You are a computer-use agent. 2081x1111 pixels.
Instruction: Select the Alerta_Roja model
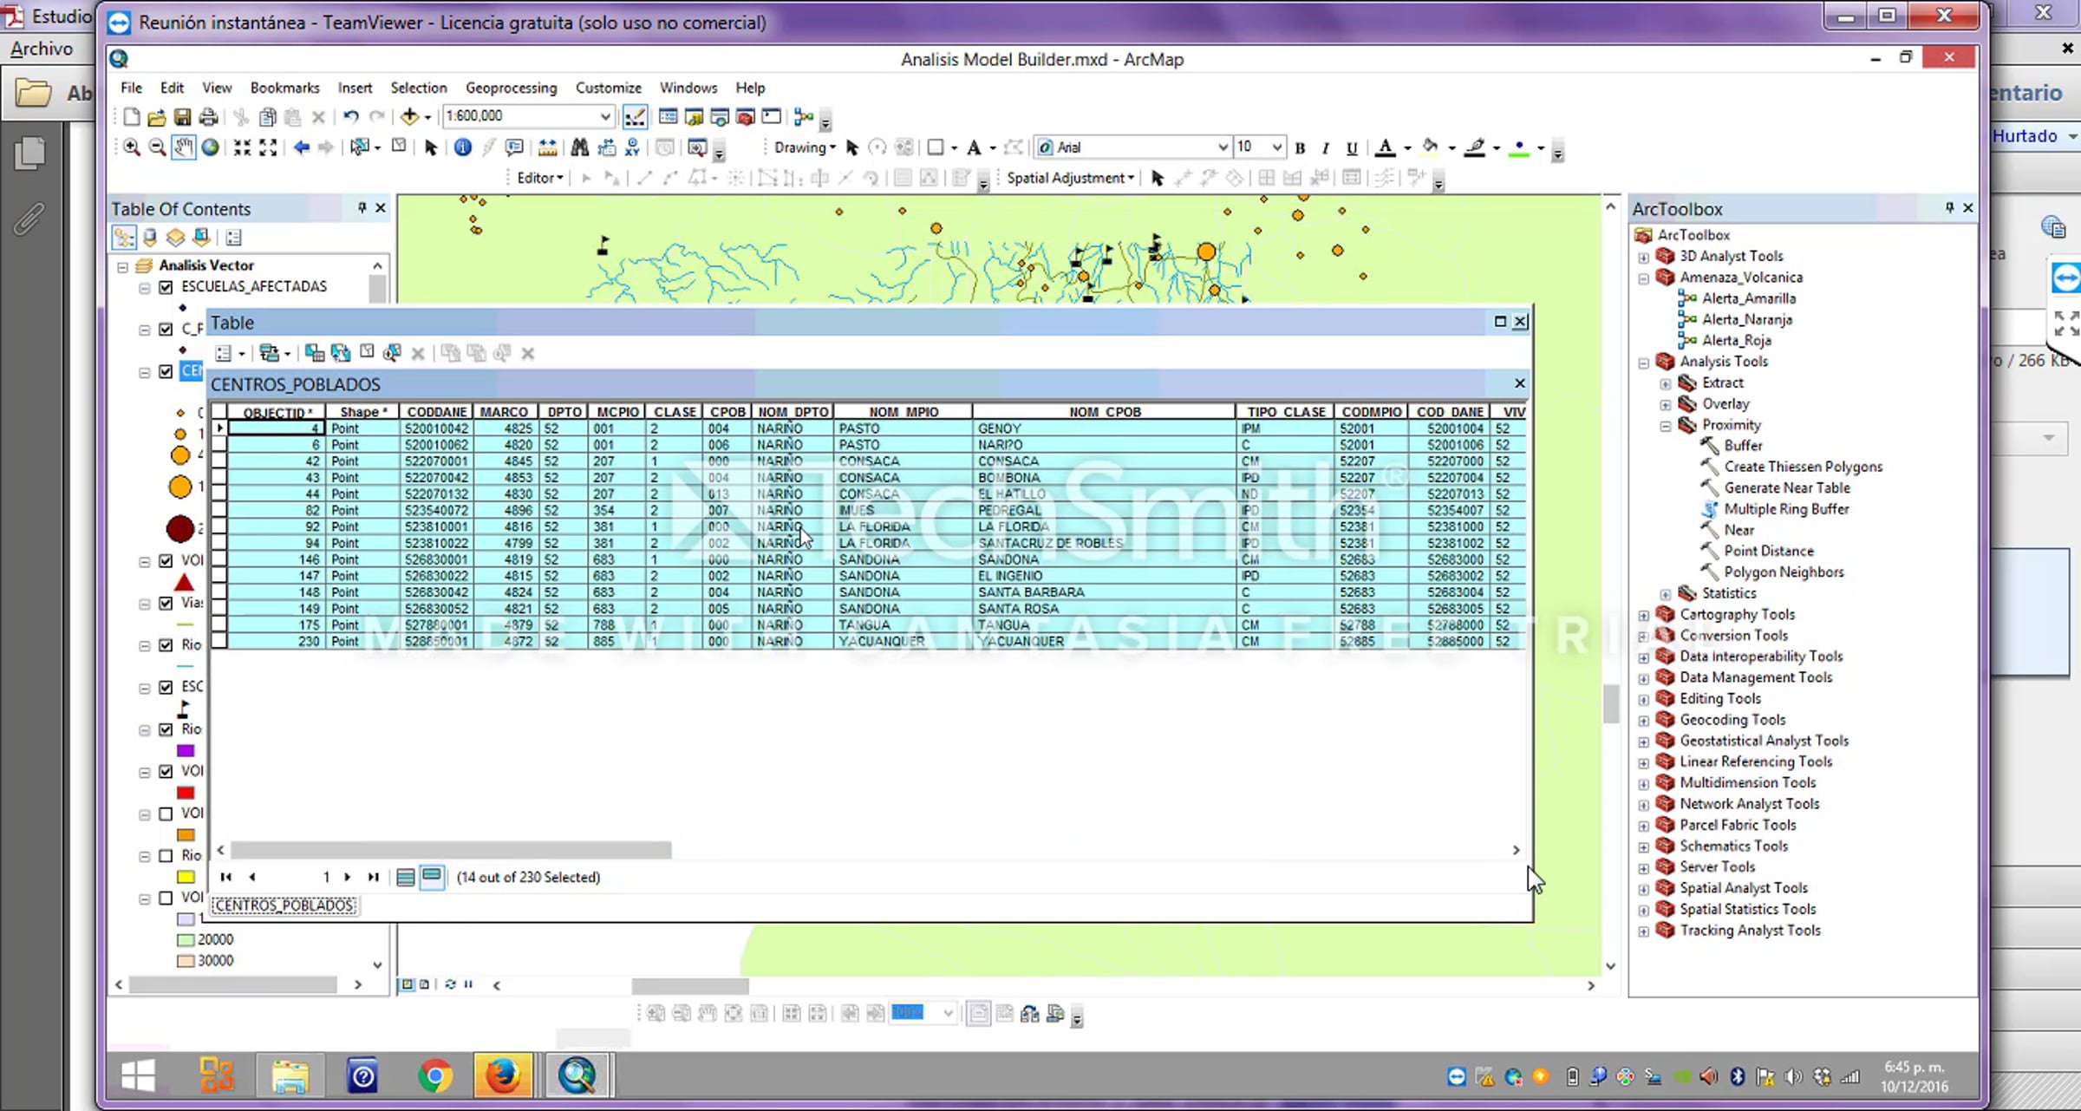tap(1736, 341)
